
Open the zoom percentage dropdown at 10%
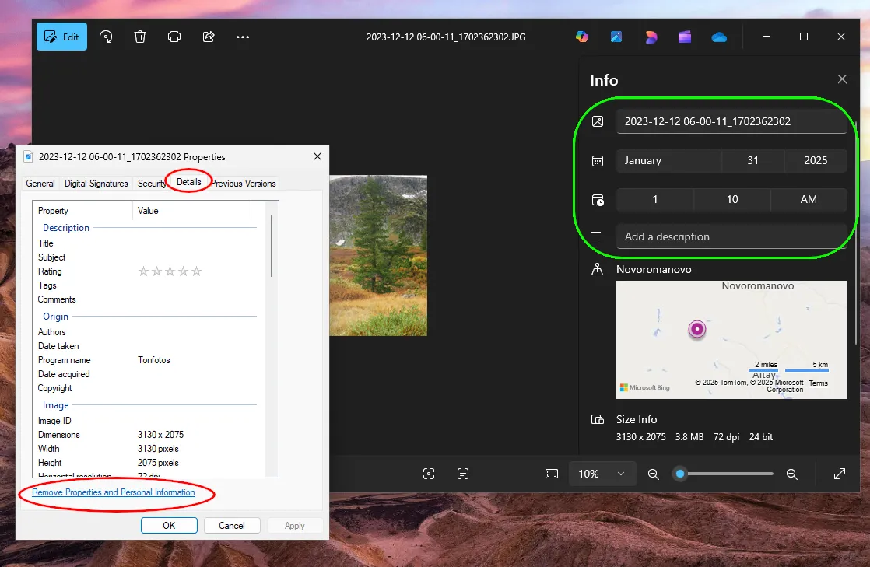(x=602, y=474)
